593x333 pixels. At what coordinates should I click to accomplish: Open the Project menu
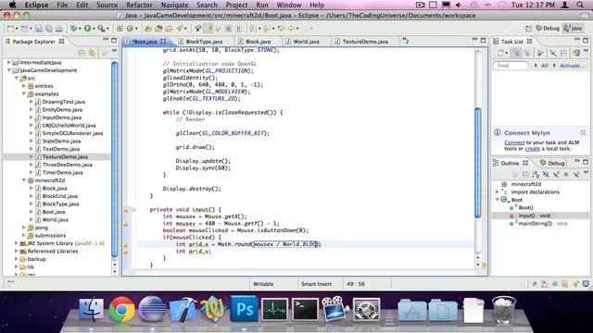click(x=236, y=5)
